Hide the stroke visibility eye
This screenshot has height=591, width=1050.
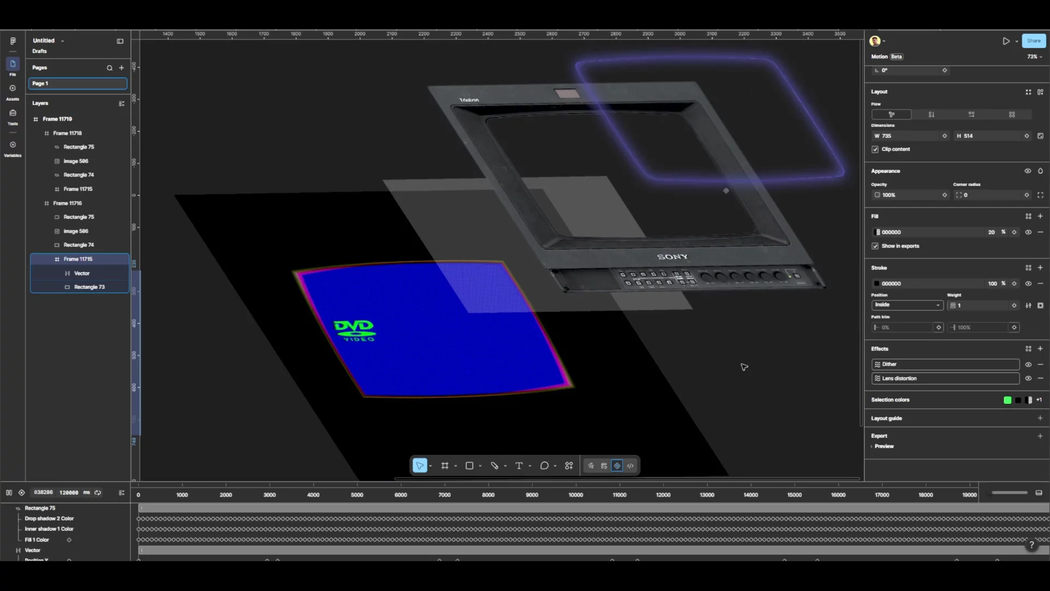(1028, 283)
